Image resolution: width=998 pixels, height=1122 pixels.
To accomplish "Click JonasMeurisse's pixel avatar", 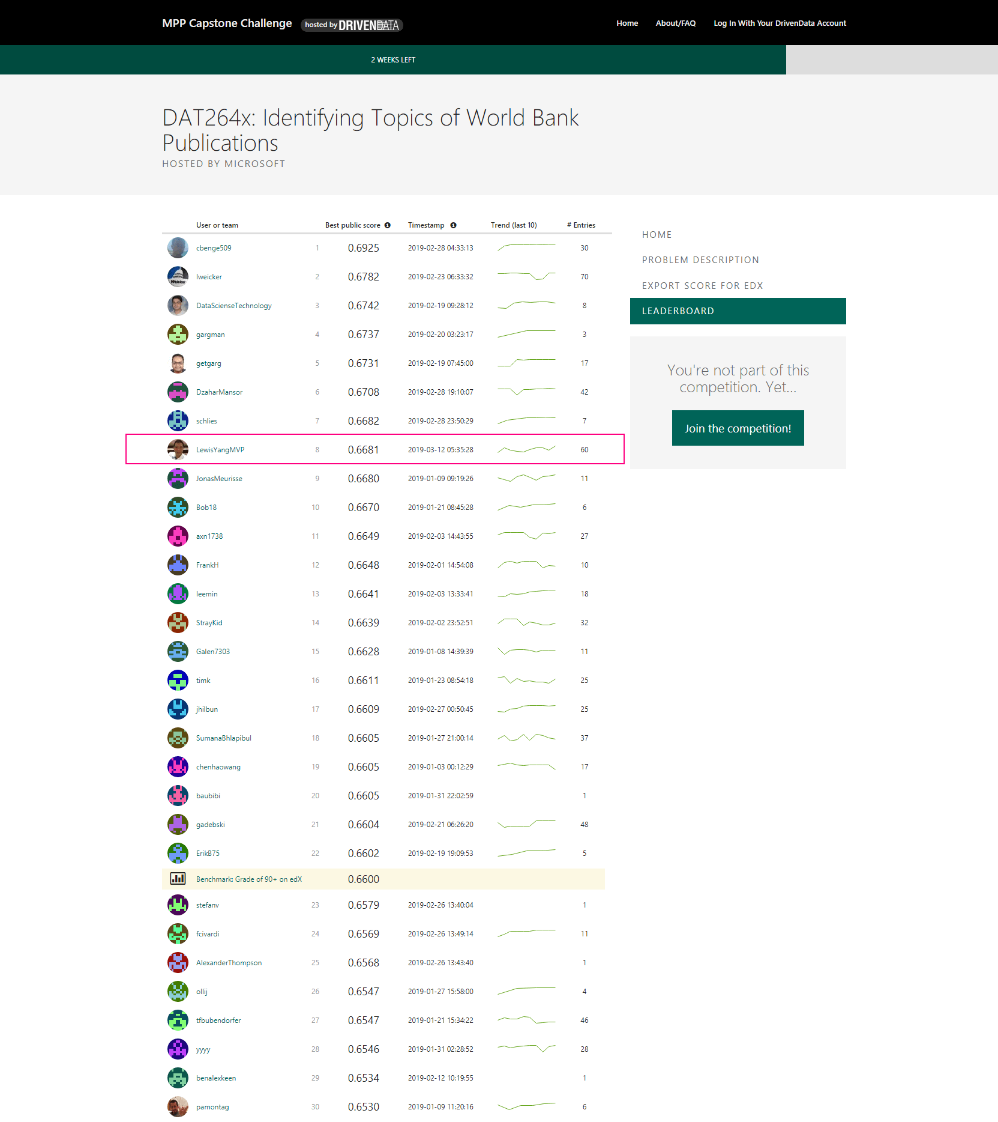I will click(178, 478).
